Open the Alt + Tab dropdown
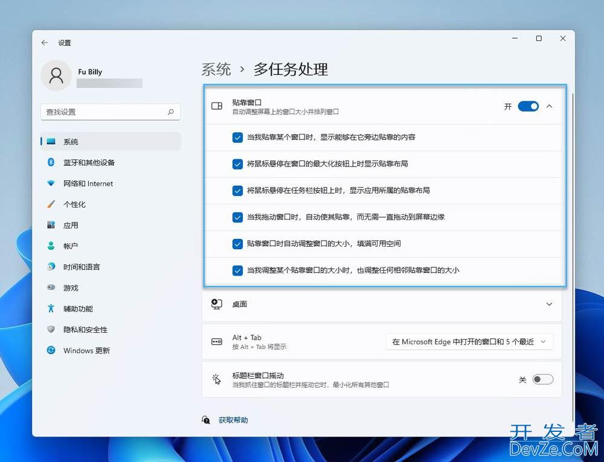 [469, 341]
